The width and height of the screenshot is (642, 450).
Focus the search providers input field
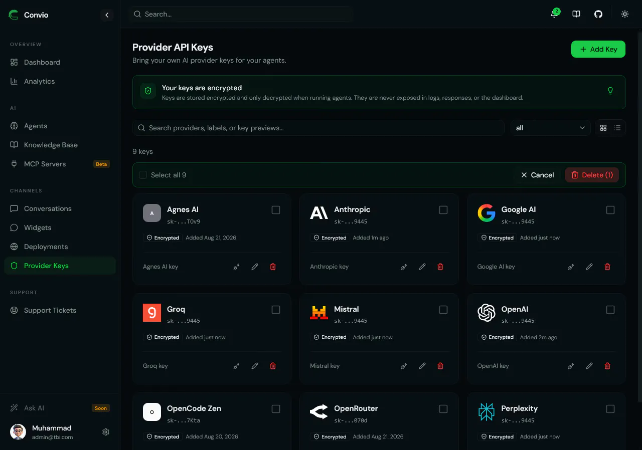318,128
